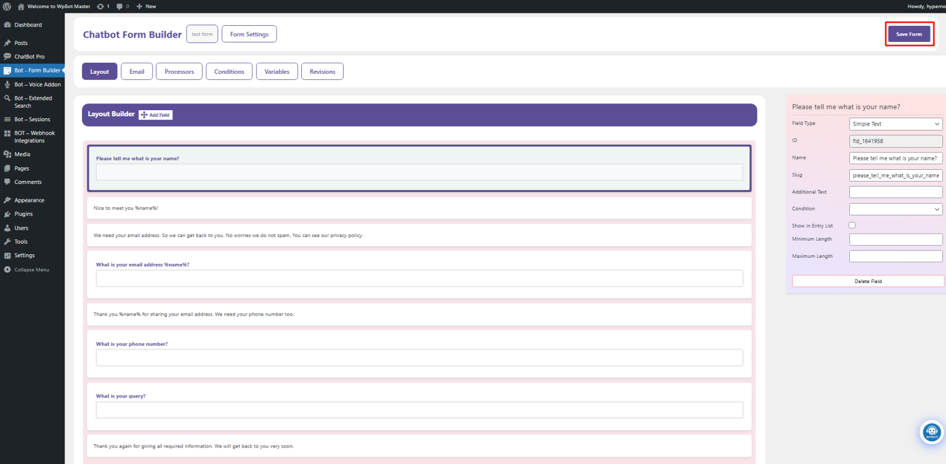Select the 'Nice to meet you %name%!' row
The height and width of the screenshot is (464, 946).
click(x=419, y=208)
